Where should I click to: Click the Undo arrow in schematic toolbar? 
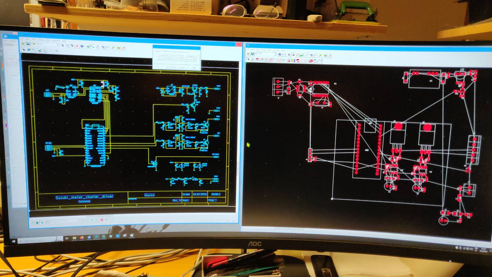[x=103, y=47]
